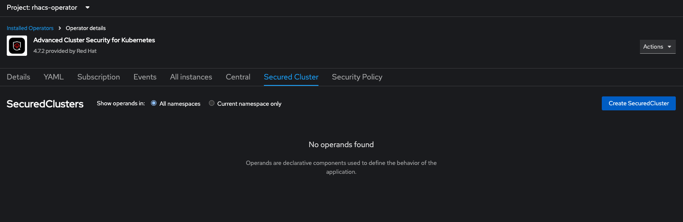Click the caret arrow on Actions button
This screenshot has height=222, width=683.
pos(669,47)
